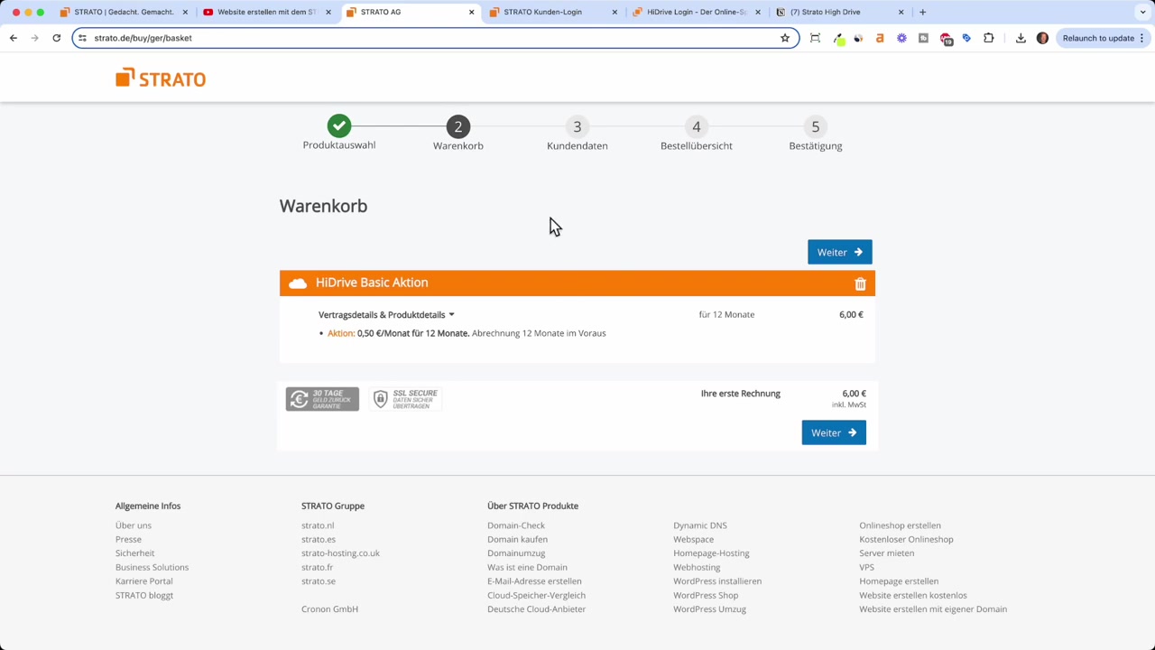Open strato-hosting.co.uk link
Screen dimensions: 1155x650
coord(340,553)
